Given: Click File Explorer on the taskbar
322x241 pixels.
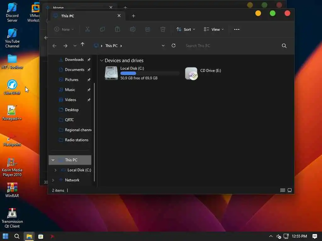Looking at the screenshot, I should pyautogui.click(x=29, y=236).
